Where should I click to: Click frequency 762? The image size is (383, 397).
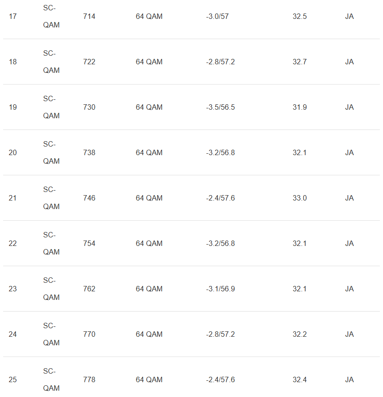click(x=89, y=289)
